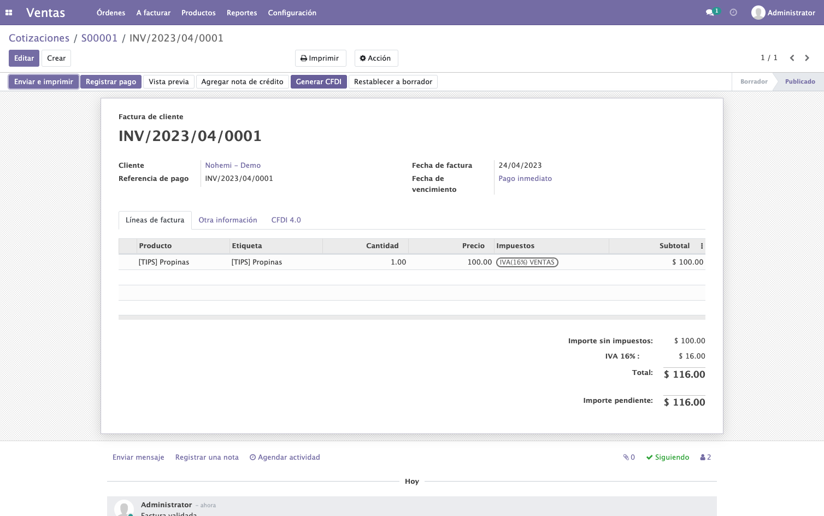Toggle the Siguiendo follow status
824x516 pixels.
(668, 458)
